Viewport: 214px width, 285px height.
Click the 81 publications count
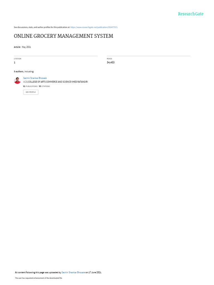pos(30,86)
